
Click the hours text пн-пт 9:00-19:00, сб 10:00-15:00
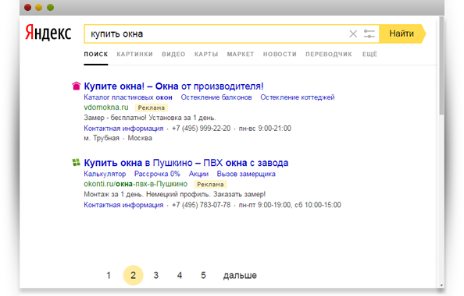point(290,205)
